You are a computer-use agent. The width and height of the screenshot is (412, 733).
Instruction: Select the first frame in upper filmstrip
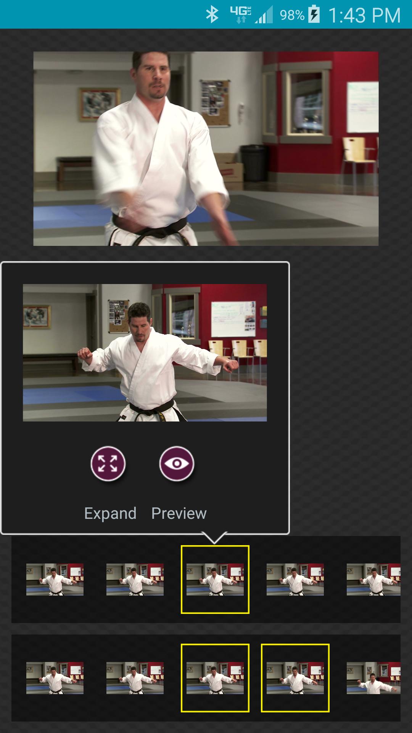pyautogui.click(x=55, y=580)
